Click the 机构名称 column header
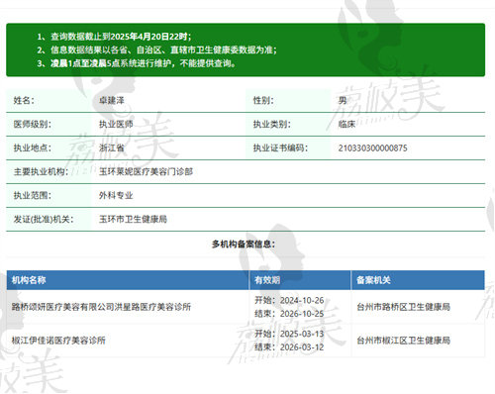This screenshot has height=394, width=495. 29,280
